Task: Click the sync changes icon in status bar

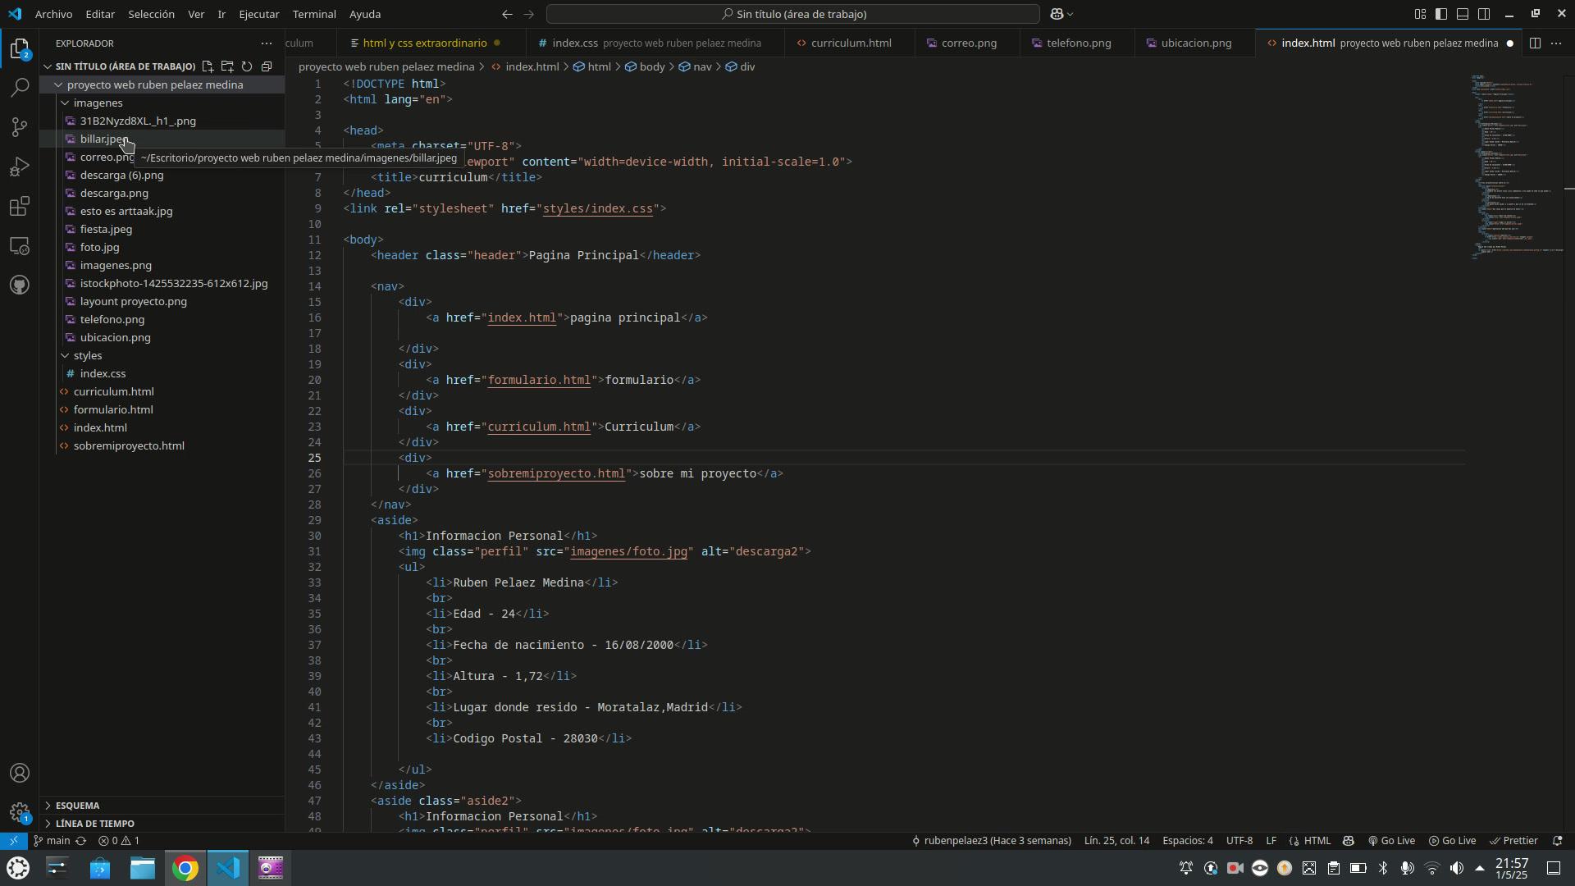Action: (x=80, y=841)
